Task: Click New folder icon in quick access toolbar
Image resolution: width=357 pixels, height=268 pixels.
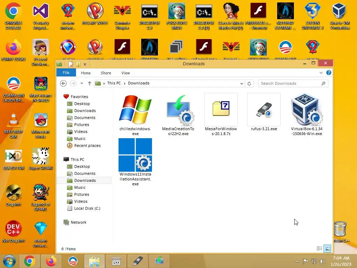Action: (78, 64)
